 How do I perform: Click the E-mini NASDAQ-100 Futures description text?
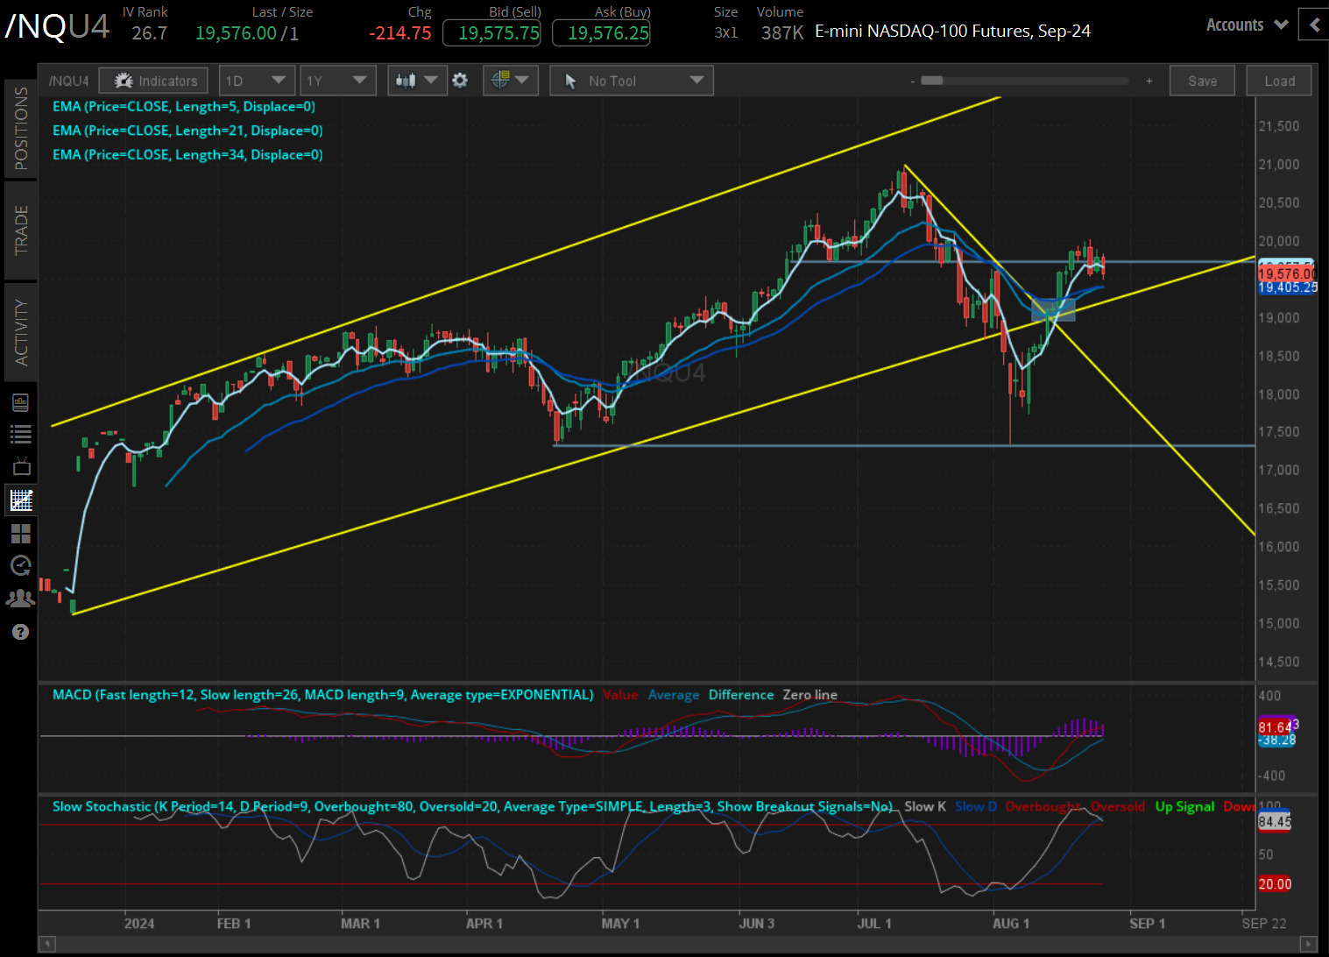pyautogui.click(x=952, y=32)
